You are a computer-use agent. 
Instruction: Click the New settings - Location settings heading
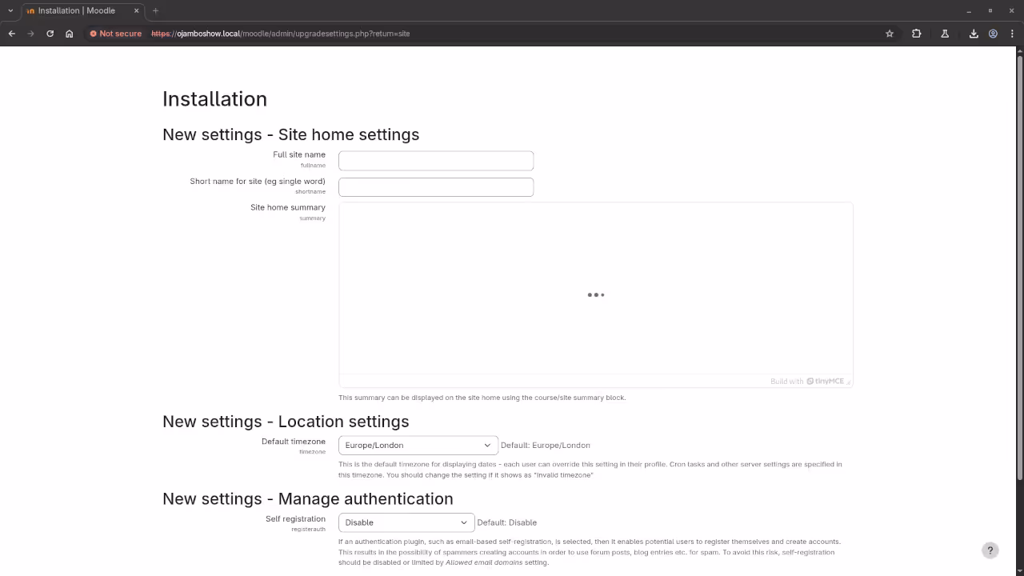coord(286,422)
